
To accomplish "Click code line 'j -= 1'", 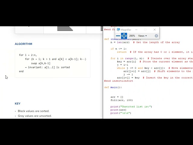I will pos(128,74).
